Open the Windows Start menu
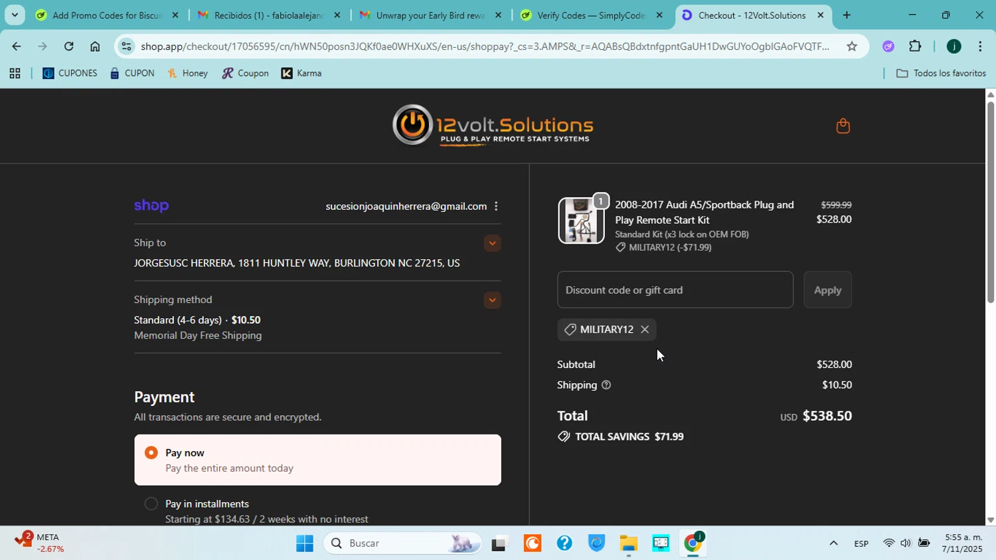This screenshot has height=560, width=996. pyautogui.click(x=305, y=543)
